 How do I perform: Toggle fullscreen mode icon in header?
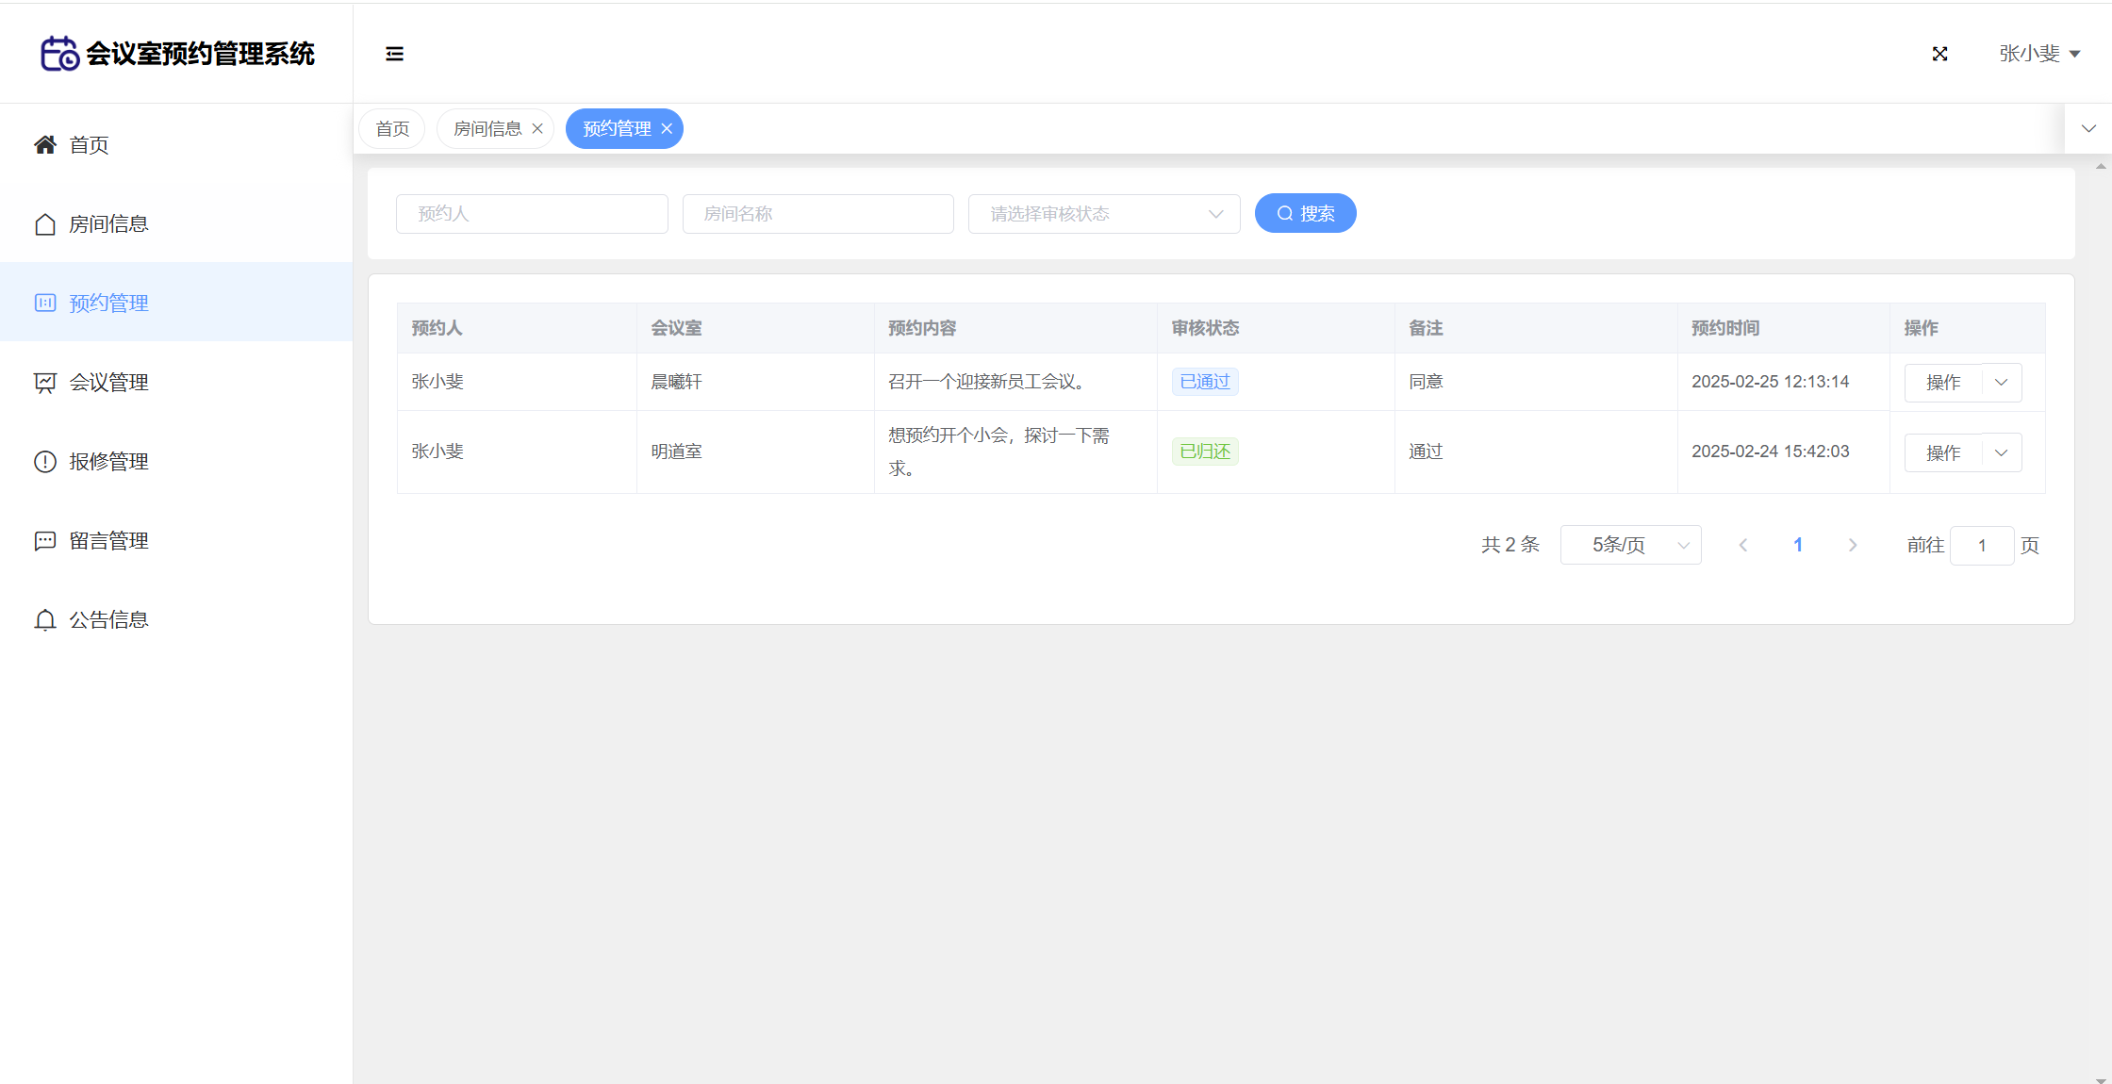tap(1939, 54)
